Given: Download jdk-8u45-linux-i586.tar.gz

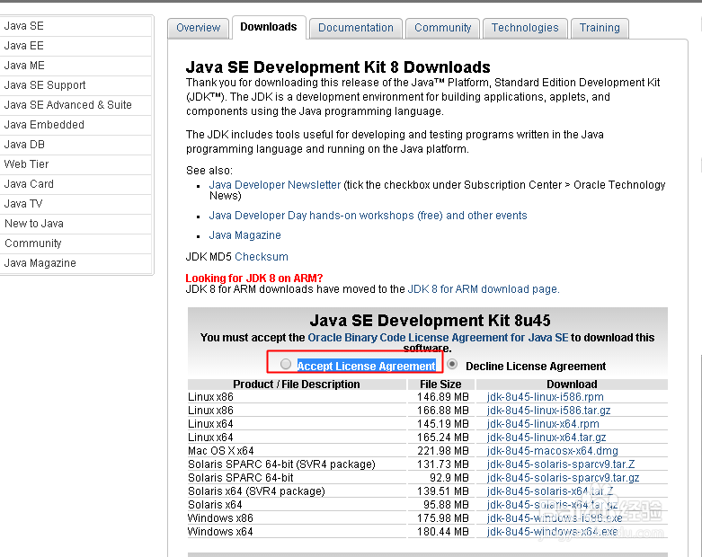Looking at the screenshot, I should tap(549, 411).
